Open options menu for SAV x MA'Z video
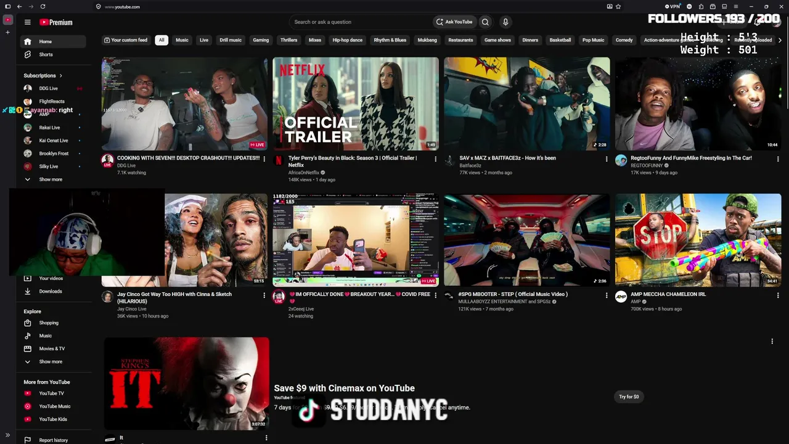This screenshot has height=444, width=789. point(607,159)
